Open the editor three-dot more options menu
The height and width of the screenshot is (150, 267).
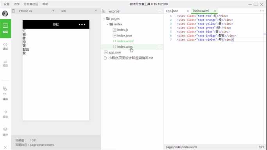262,11
